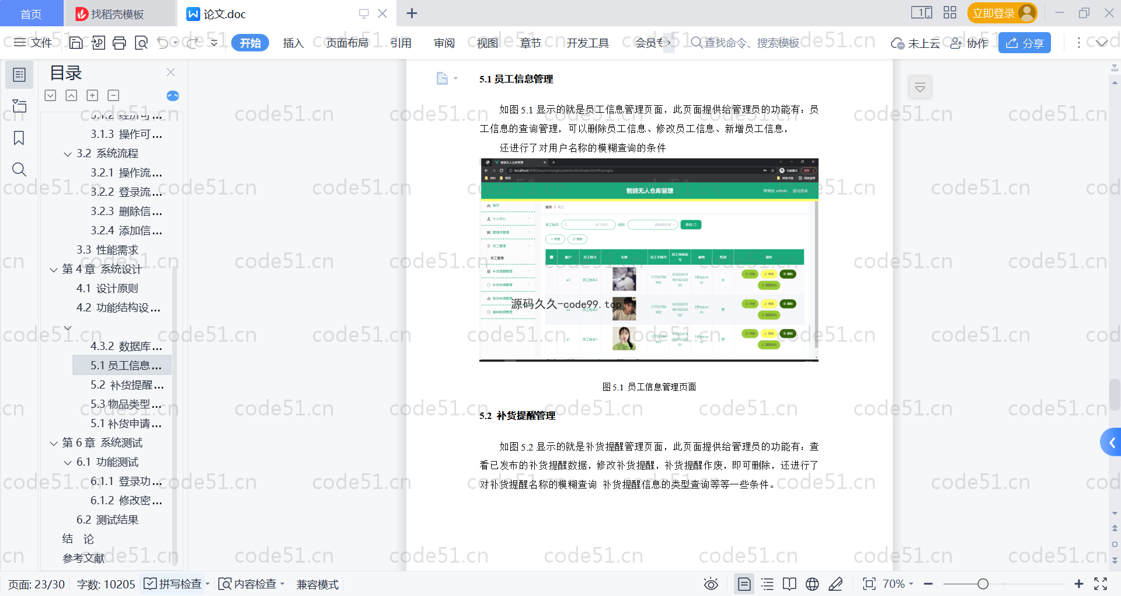Click the remove heading minus icon
The image size is (1121, 596).
(x=113, y=95)
